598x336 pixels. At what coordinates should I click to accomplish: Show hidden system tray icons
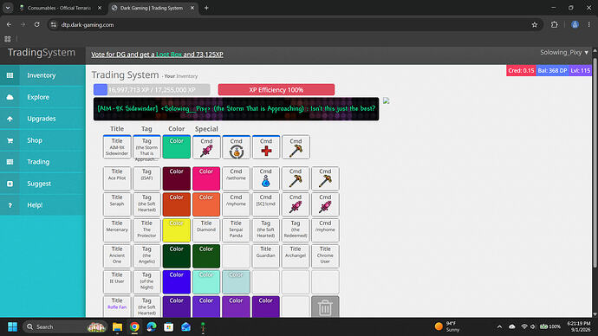click(499, 326)
